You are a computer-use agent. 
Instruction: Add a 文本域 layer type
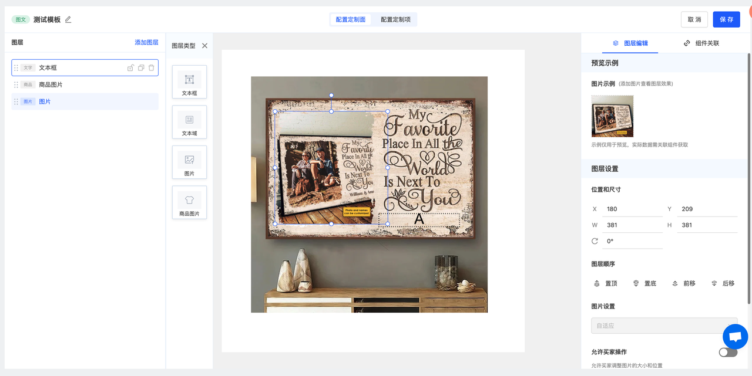(189, 122)
